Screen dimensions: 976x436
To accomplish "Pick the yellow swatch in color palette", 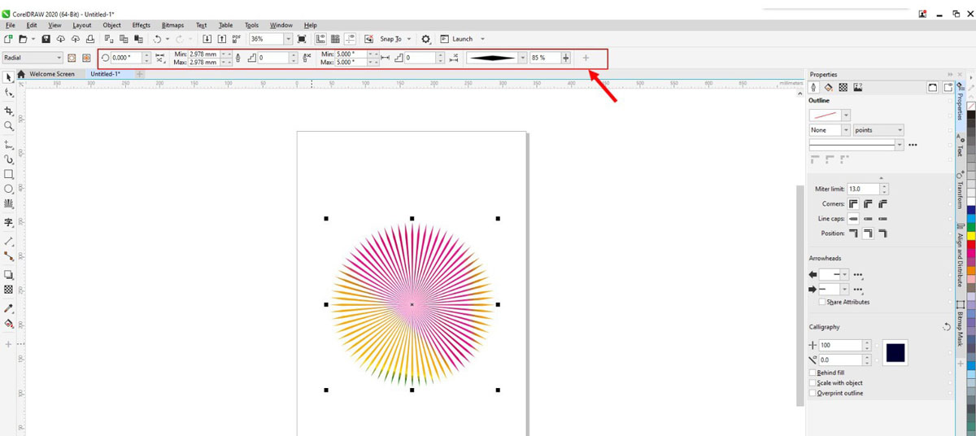I will point(970,236).
